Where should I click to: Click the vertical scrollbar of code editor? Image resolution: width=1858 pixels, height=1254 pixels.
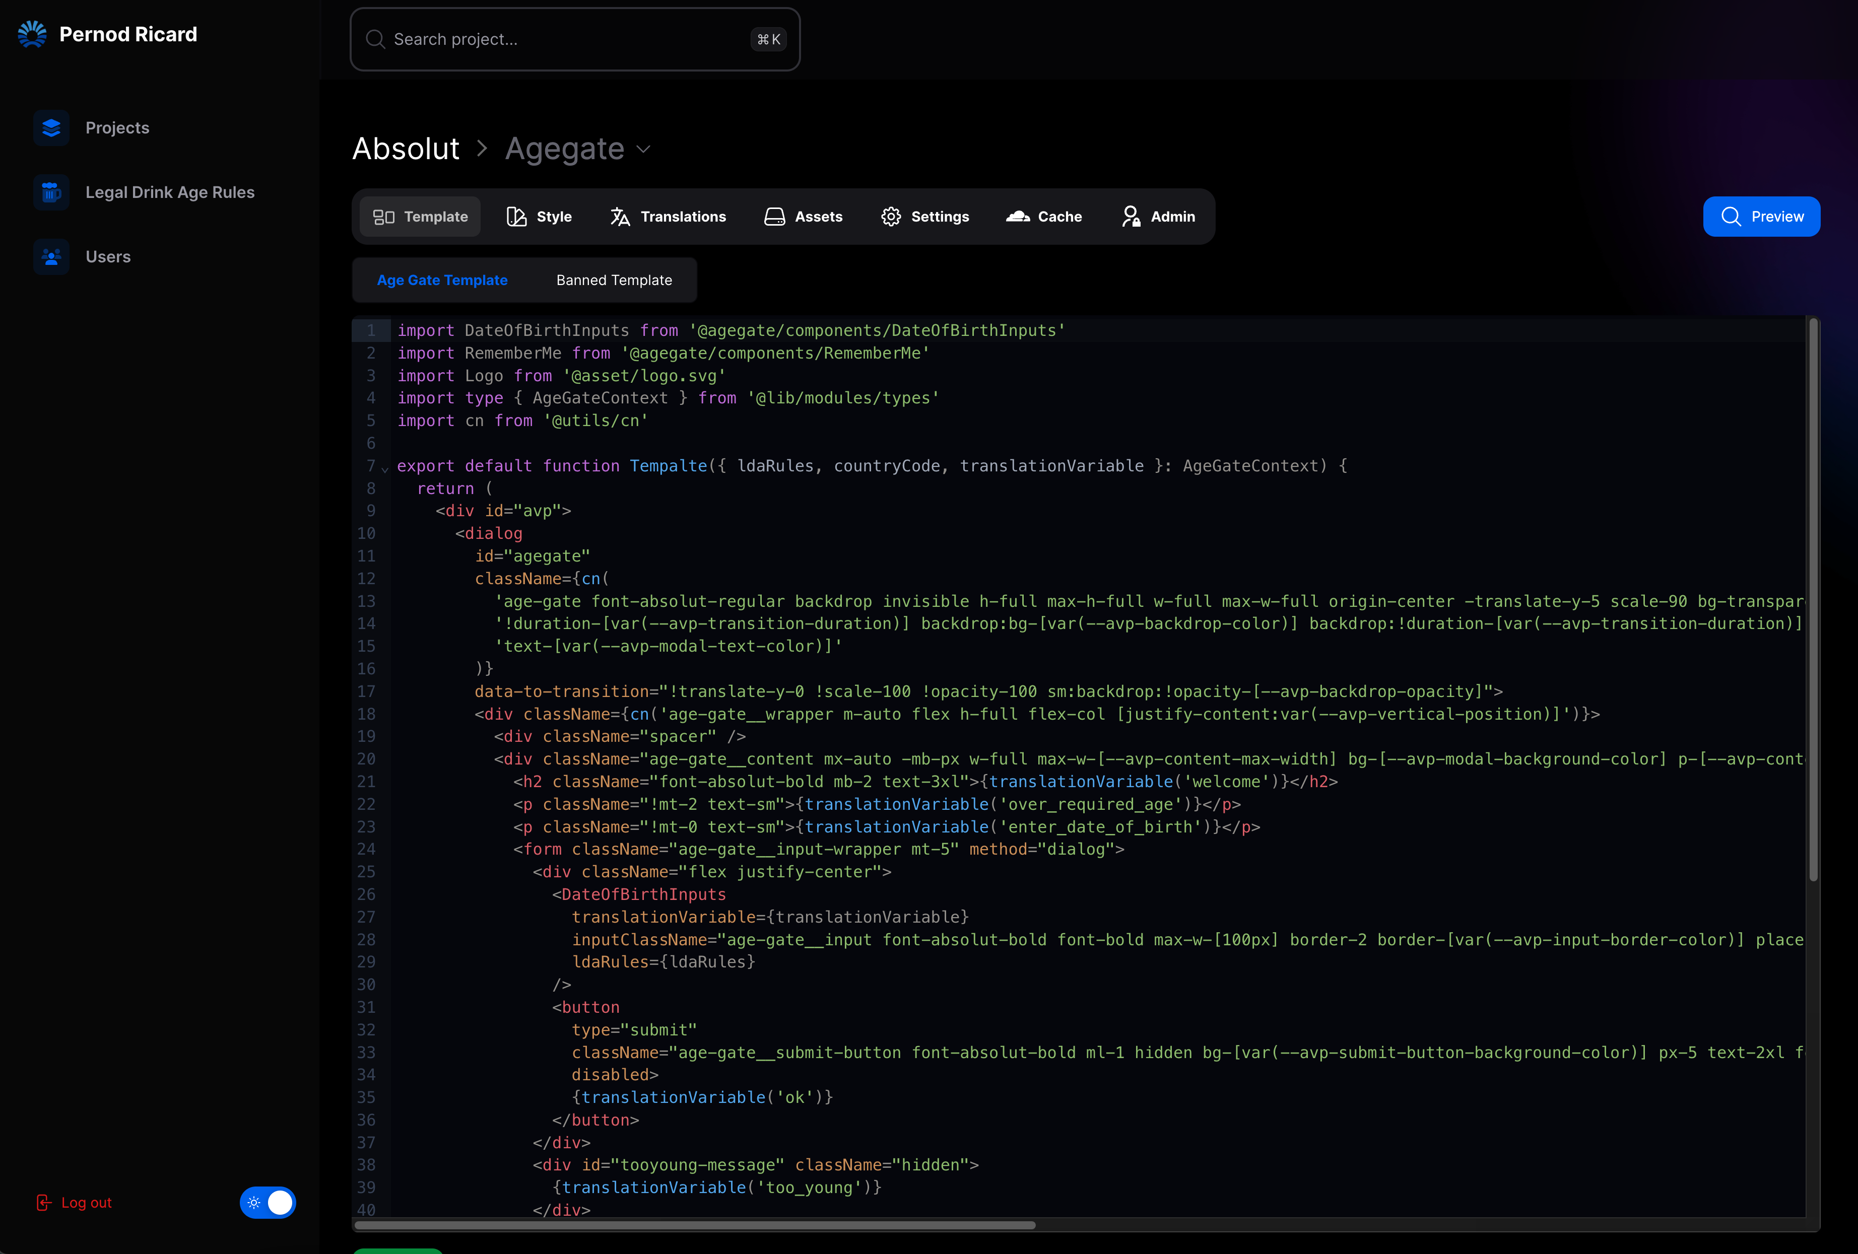click(1813, 599)
